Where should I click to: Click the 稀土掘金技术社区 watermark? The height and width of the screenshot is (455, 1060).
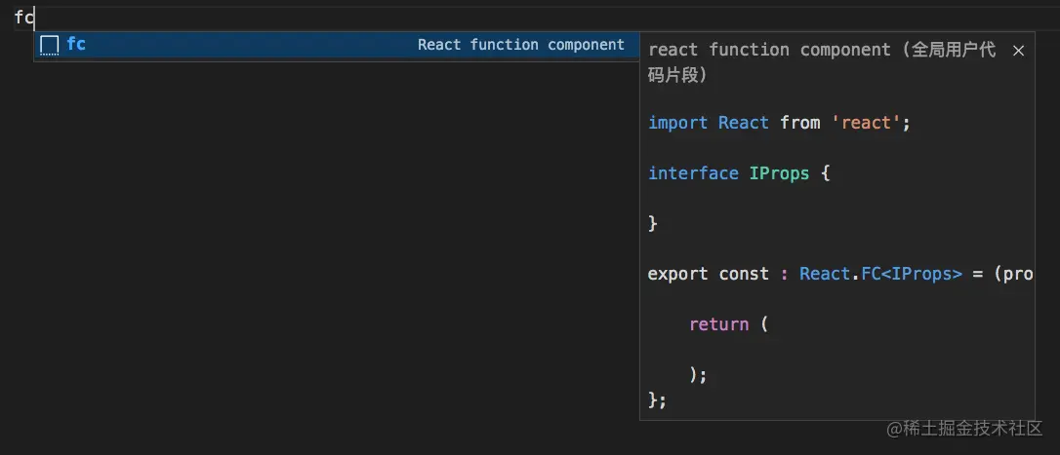(964, 429)
